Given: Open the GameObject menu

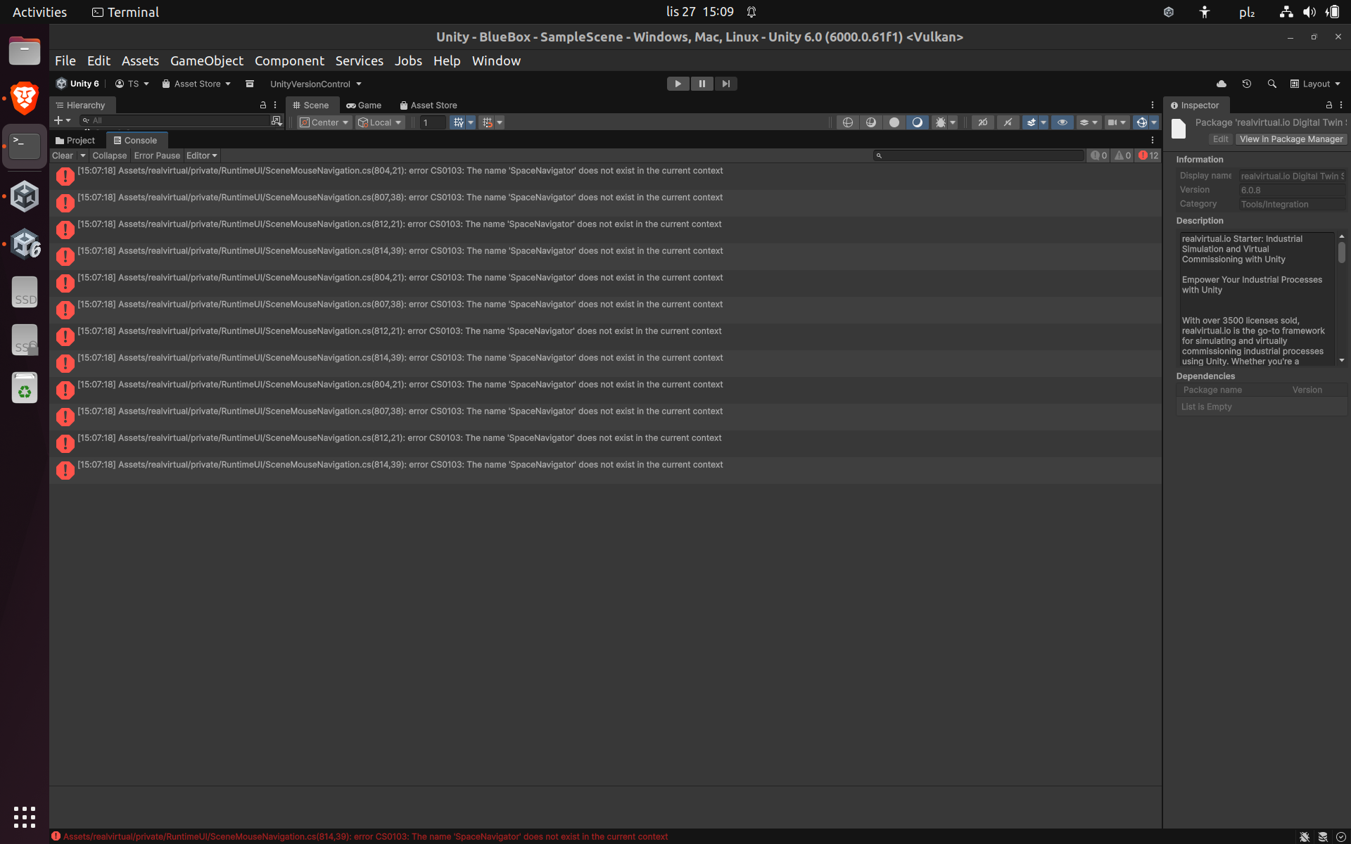Looking at the screenshot, I should (206, 61).
